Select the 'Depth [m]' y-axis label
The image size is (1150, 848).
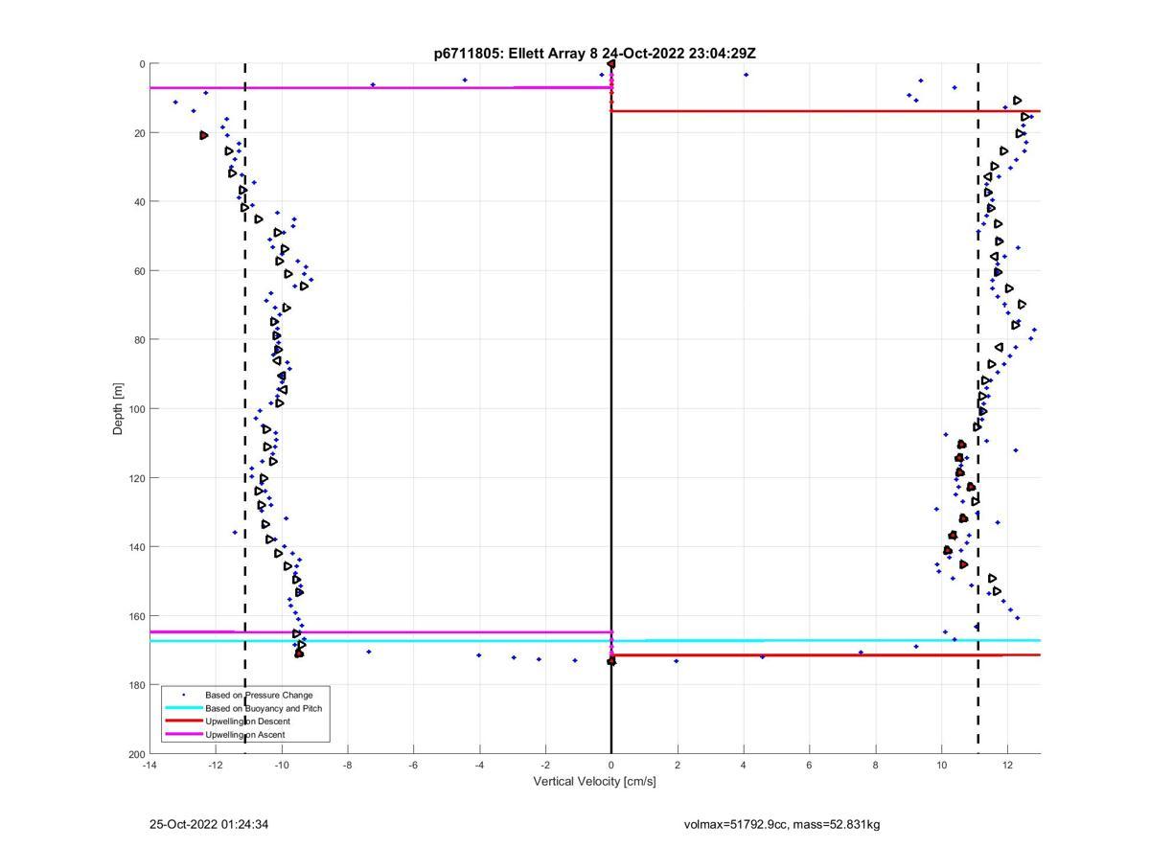pyautogui.click(x=119, y=409)
